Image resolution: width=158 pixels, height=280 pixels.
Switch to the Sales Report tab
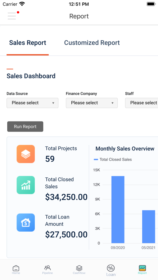(x=28, y=43)
